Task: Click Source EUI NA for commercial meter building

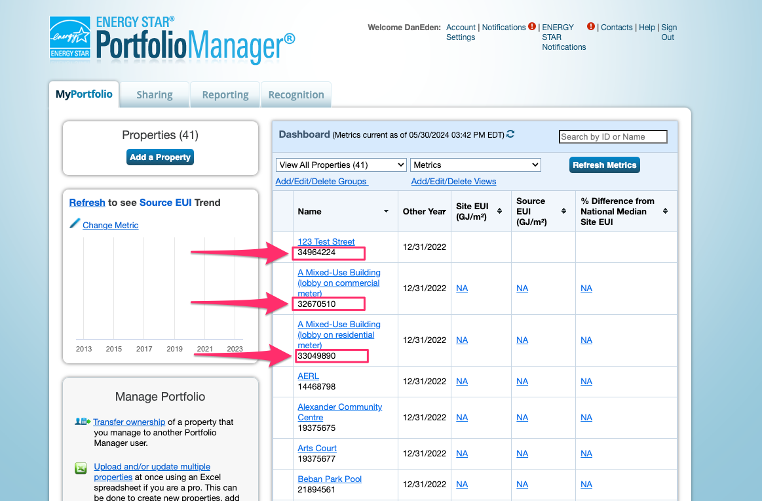Action: click(x=522, y=289)
